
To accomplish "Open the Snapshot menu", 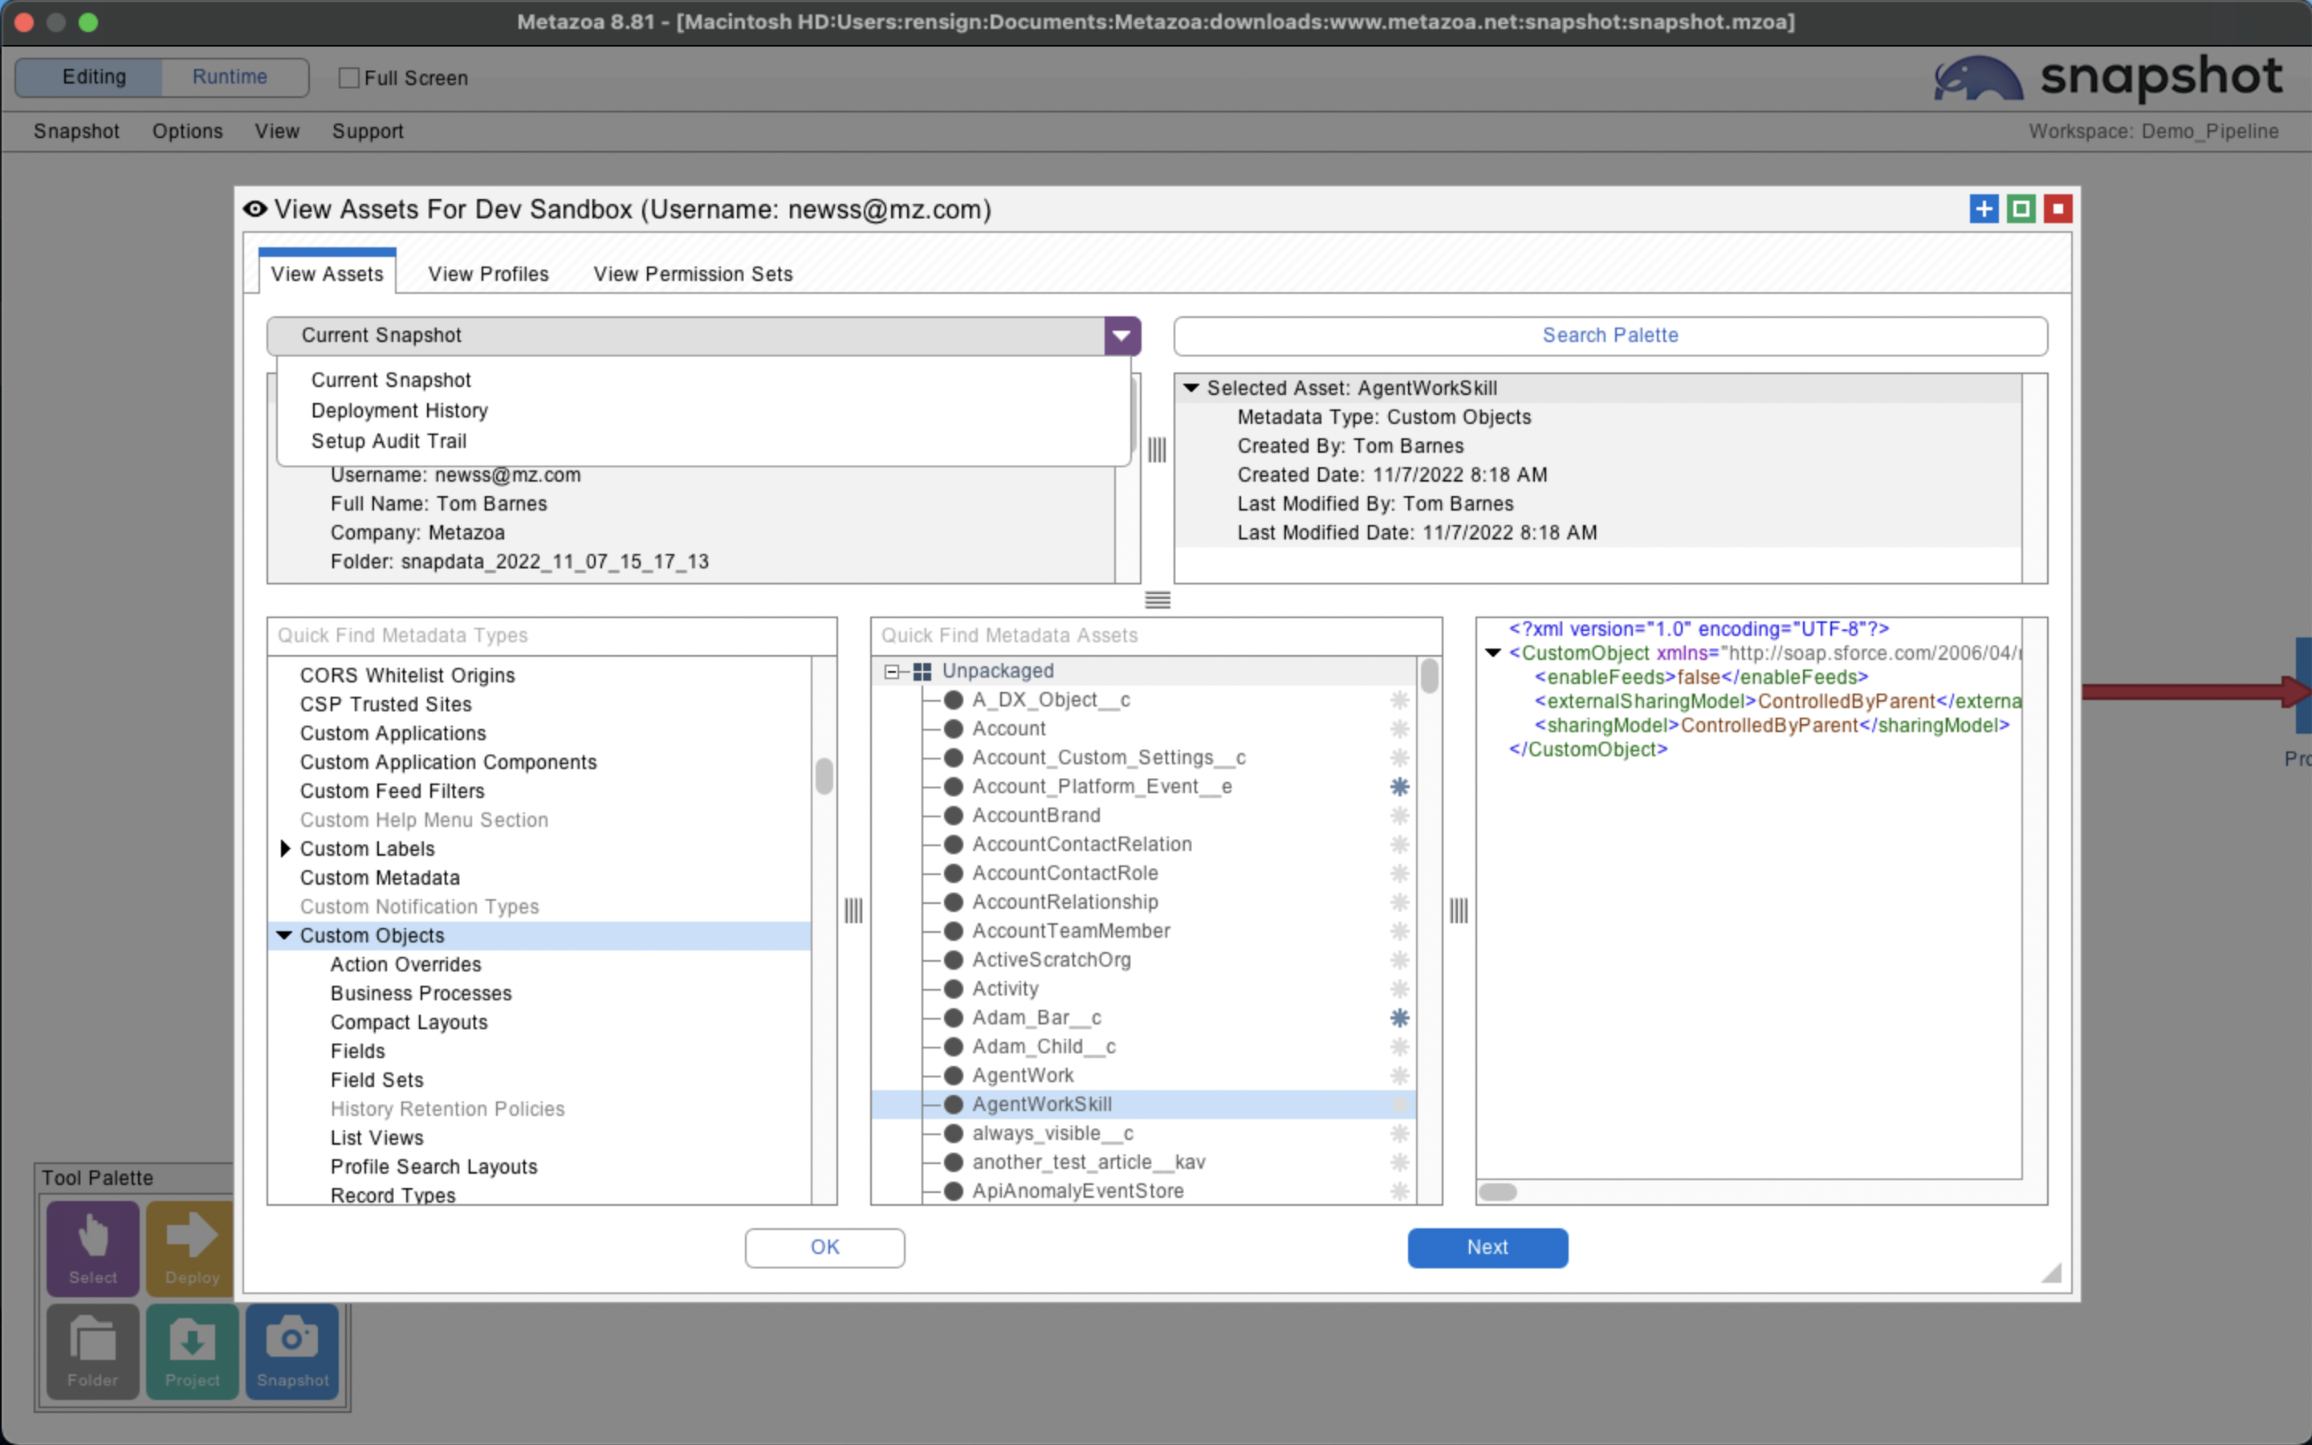I will [76, 131].
